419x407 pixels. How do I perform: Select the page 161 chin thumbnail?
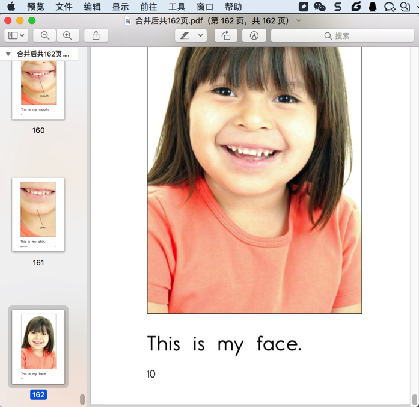tap(38, 214)
